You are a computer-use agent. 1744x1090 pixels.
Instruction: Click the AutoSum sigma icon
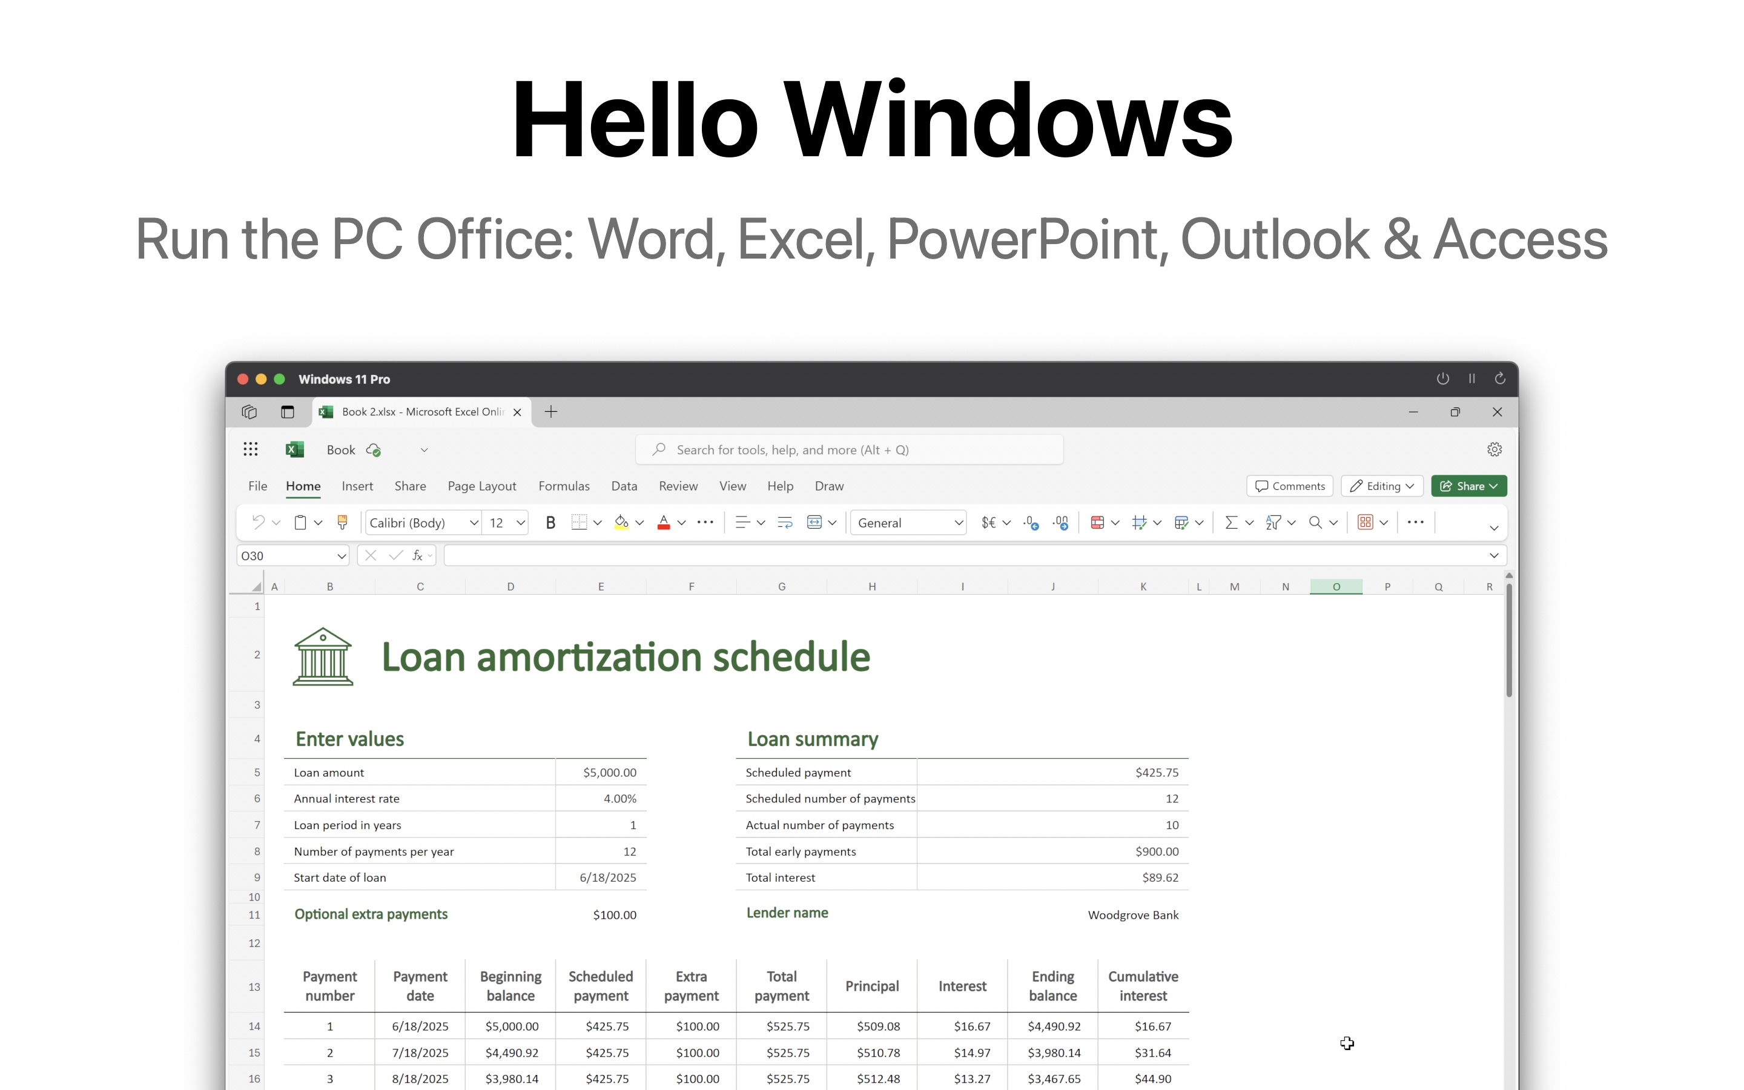coord(1231,523)
